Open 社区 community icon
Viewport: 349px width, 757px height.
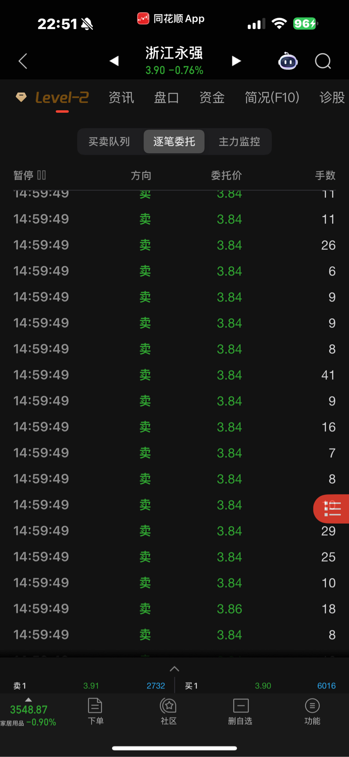click(169, 712)
